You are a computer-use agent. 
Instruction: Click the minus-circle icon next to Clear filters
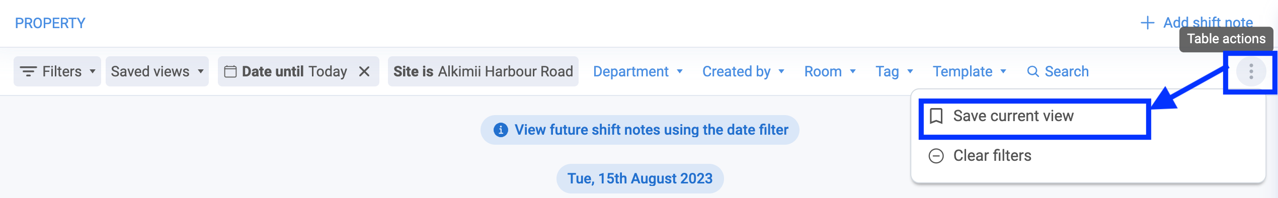pyautogui.click(x=936, y=156)
